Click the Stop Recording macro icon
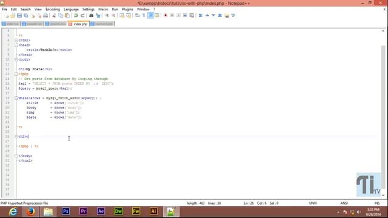The height and width of the screenshot is (218, 388). (172, 16)
